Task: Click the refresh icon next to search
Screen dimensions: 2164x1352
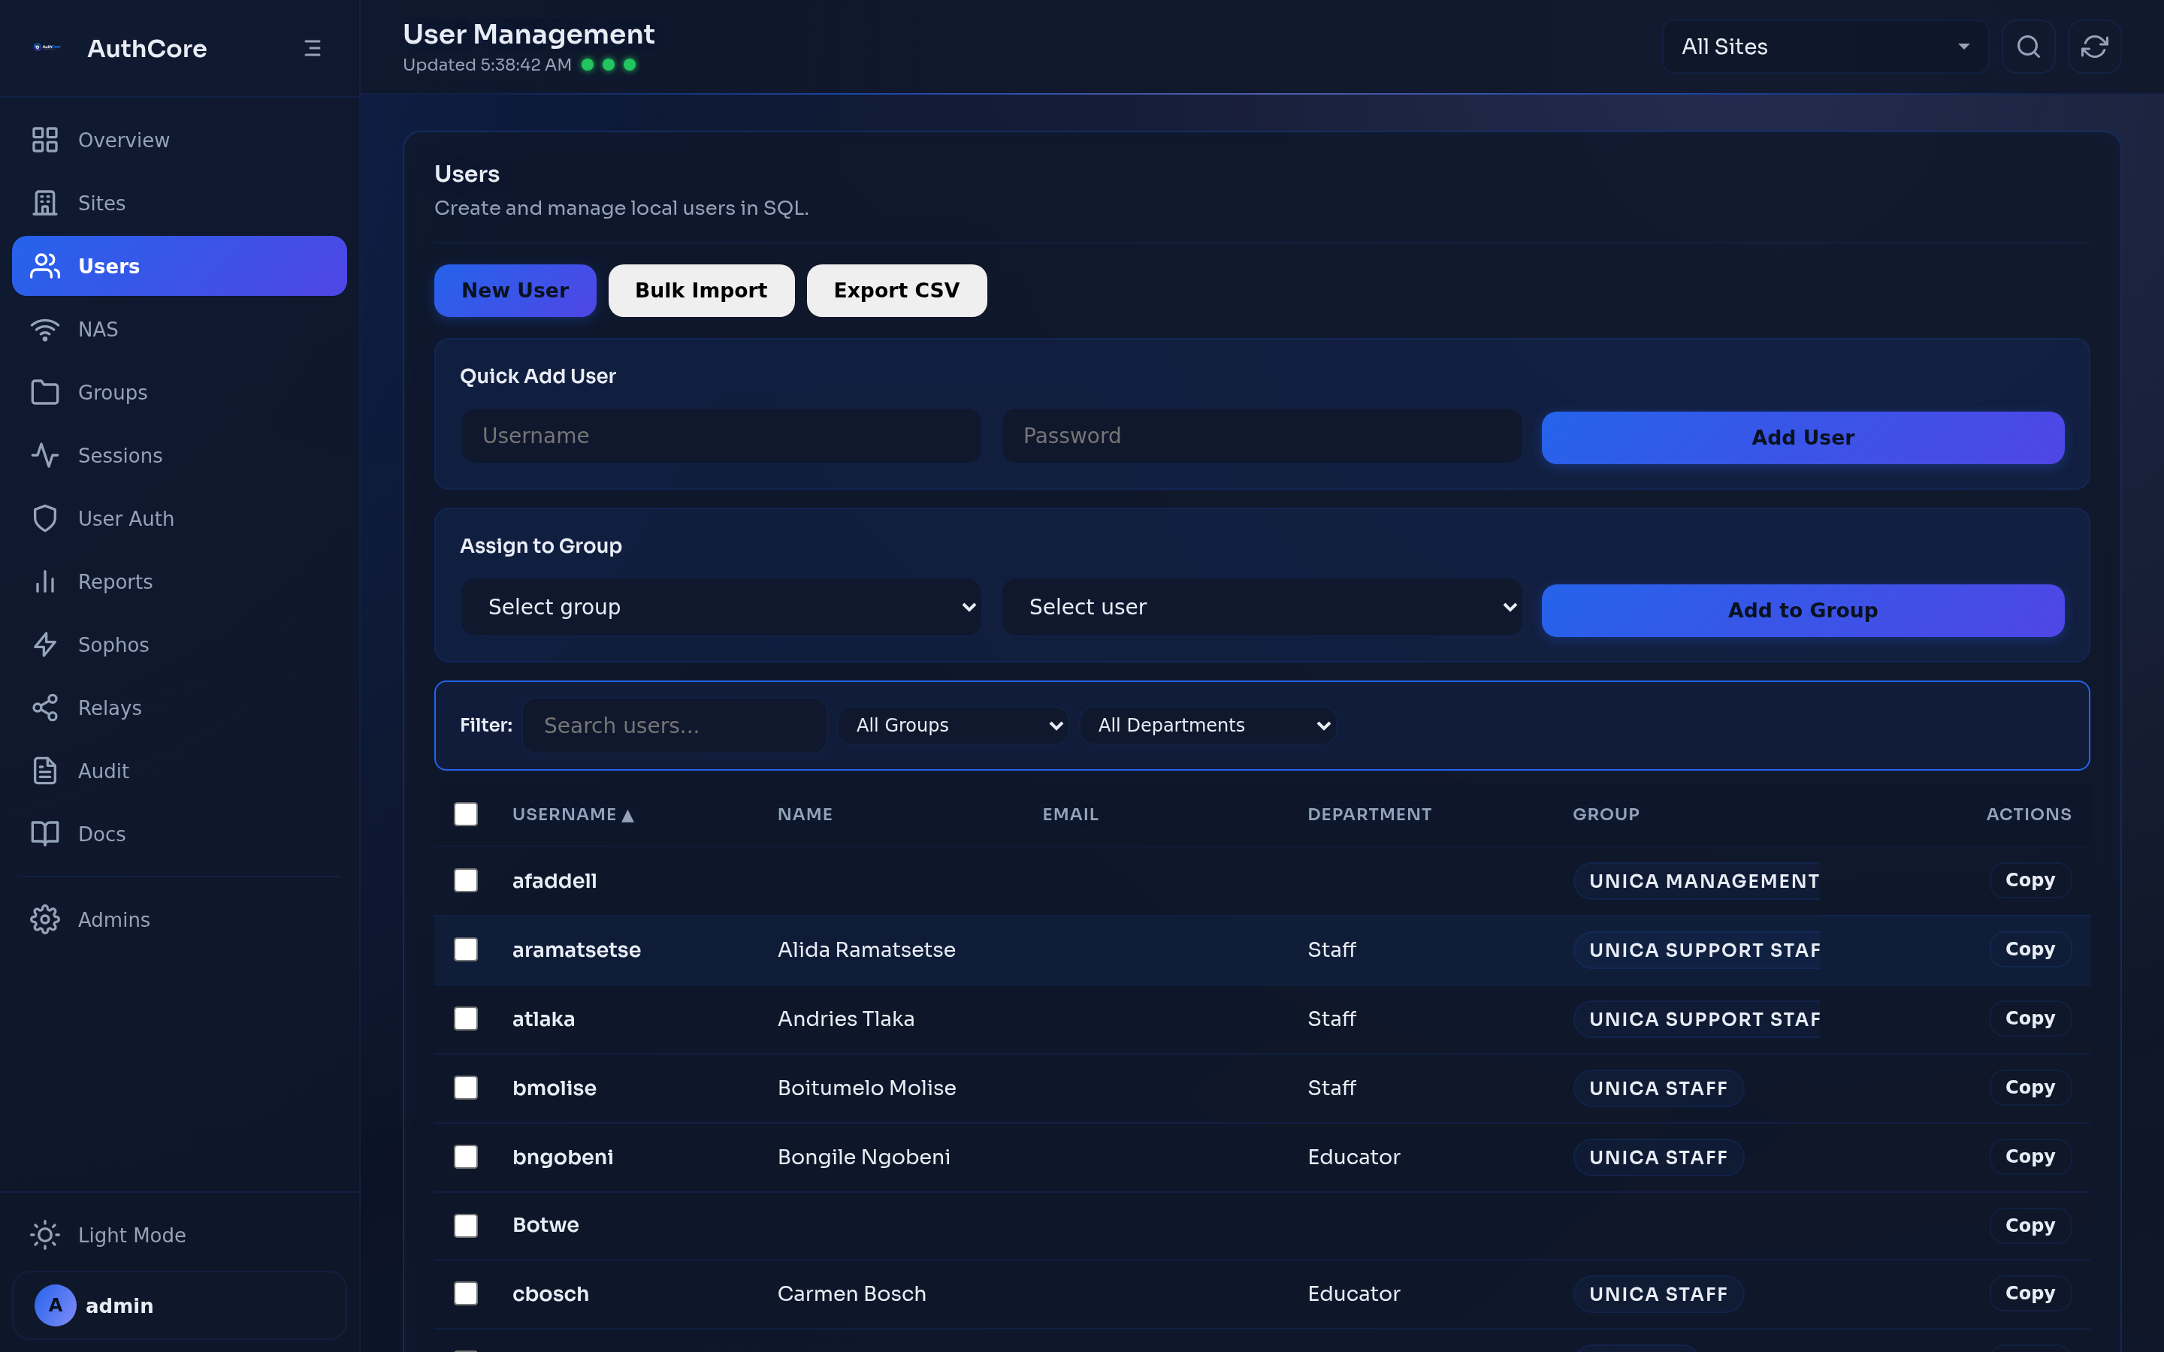Action: tap(2094, 47)
